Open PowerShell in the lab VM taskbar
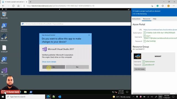 31,92
